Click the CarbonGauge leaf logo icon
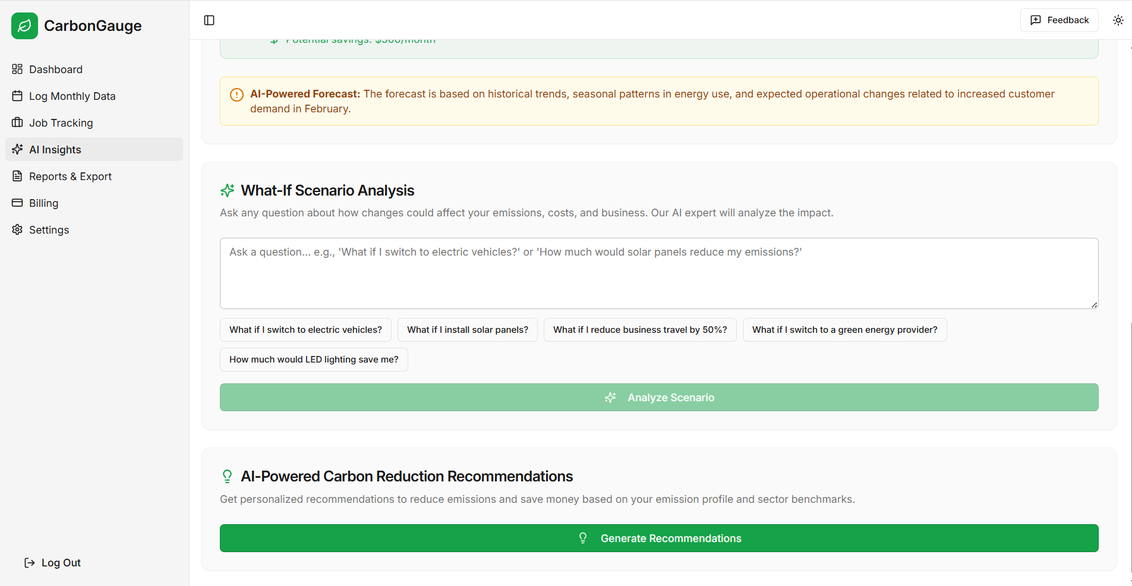Viewport: 1132px width, 586px height. [24, 26]
